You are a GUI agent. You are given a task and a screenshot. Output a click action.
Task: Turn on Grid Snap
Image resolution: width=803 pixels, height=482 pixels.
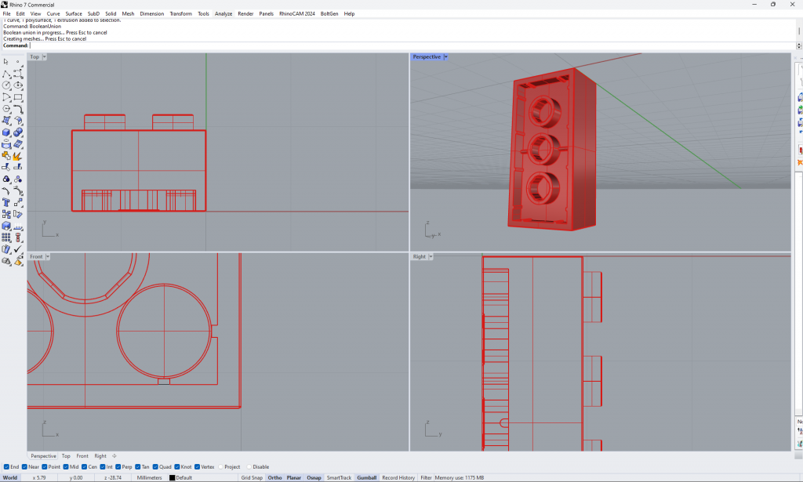pyautogui.click(x=252, y=477)
